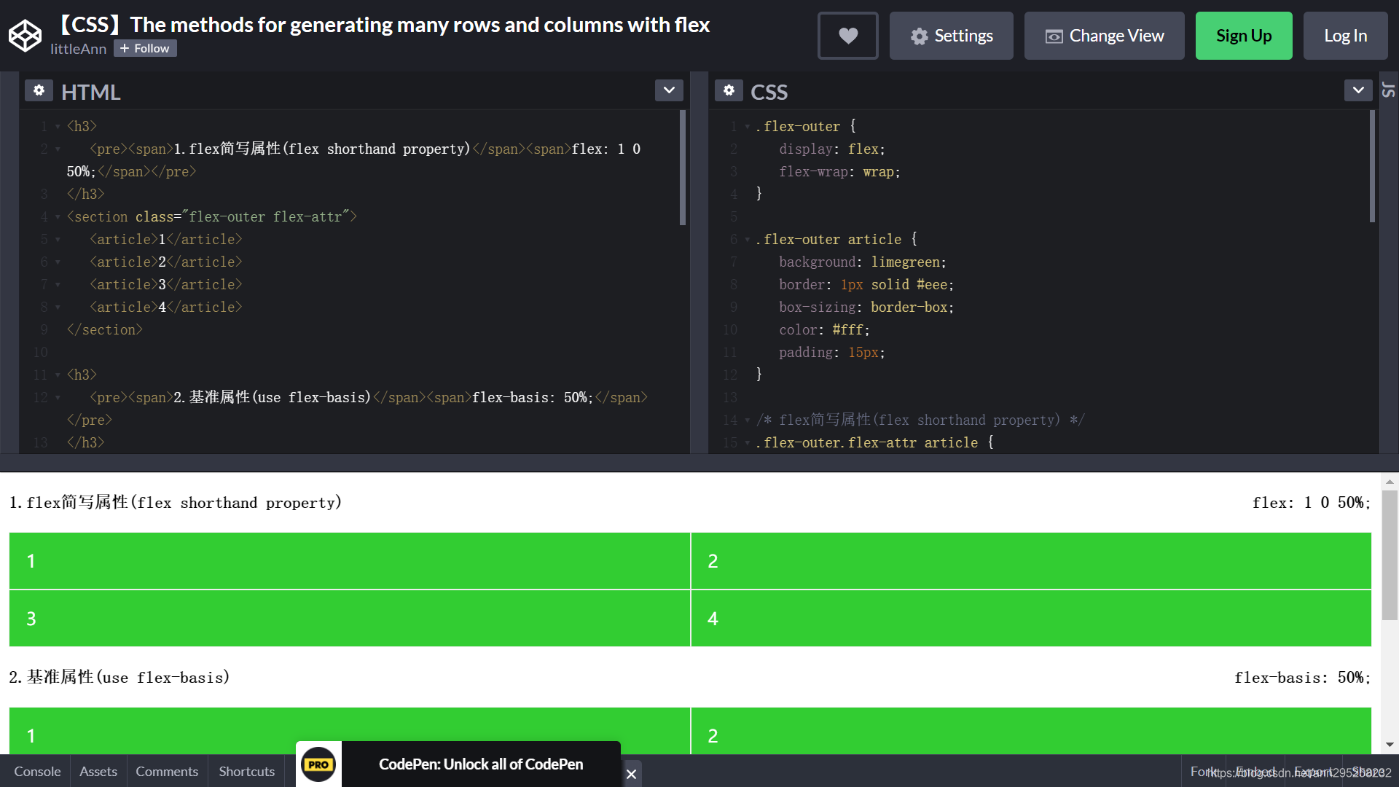Follow the author littleAnn
The width and height of the screenshot is (1399, 787).
click(x=145, y=49)
